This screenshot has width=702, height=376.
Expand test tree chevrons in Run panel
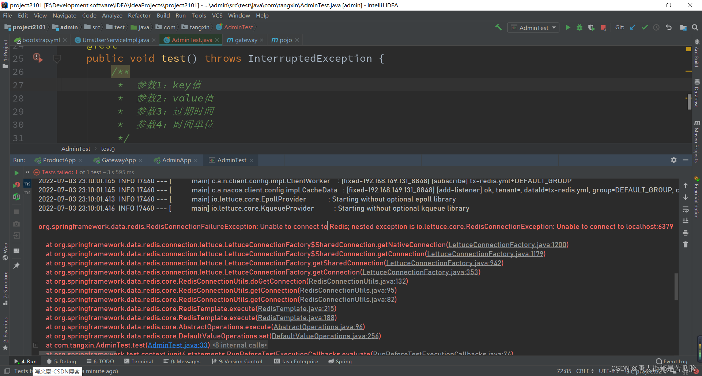[27, 172]
